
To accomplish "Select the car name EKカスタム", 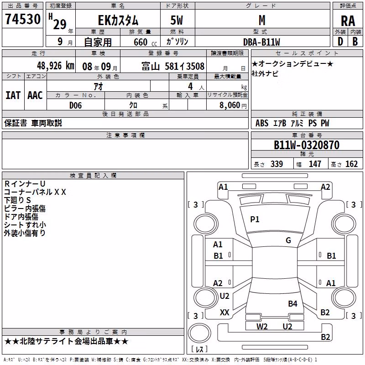I will point(118,20).
